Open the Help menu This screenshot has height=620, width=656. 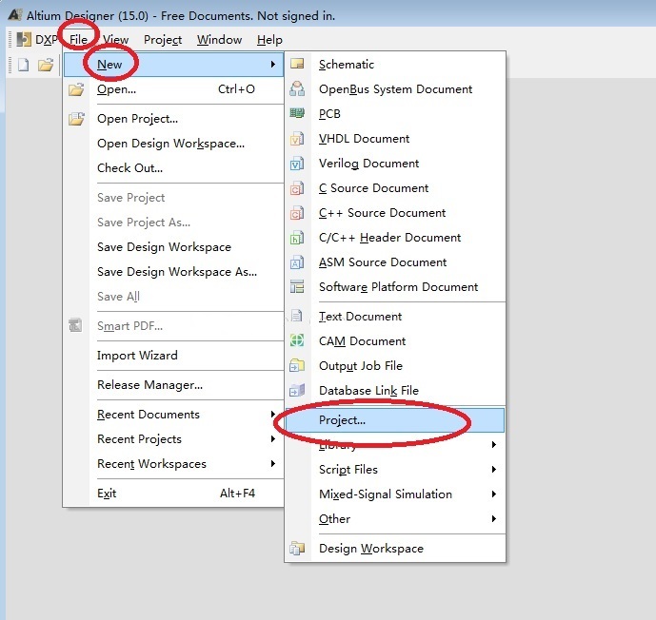pos(269,40)
